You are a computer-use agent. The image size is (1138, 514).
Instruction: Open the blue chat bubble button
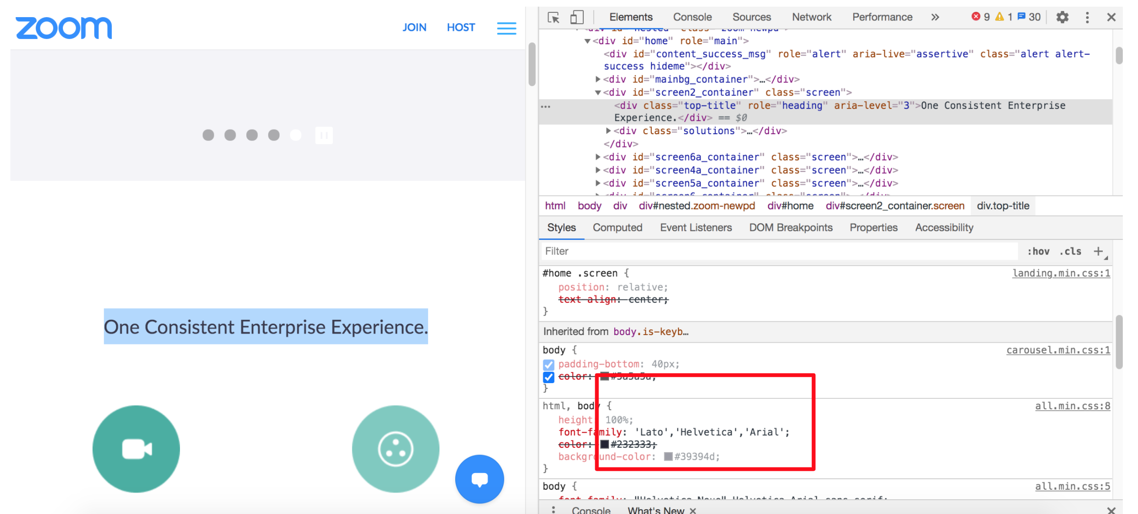(x=479, y=479)
